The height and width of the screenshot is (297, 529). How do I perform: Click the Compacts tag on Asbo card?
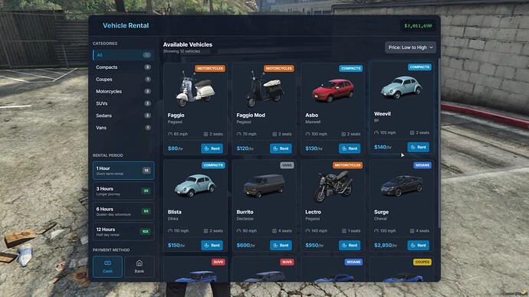point(351,68)
